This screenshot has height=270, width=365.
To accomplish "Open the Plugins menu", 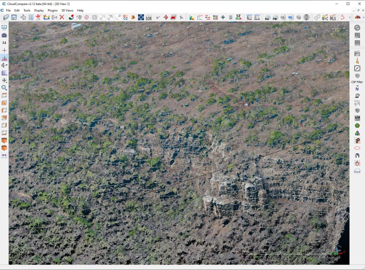I will [52, 10].
